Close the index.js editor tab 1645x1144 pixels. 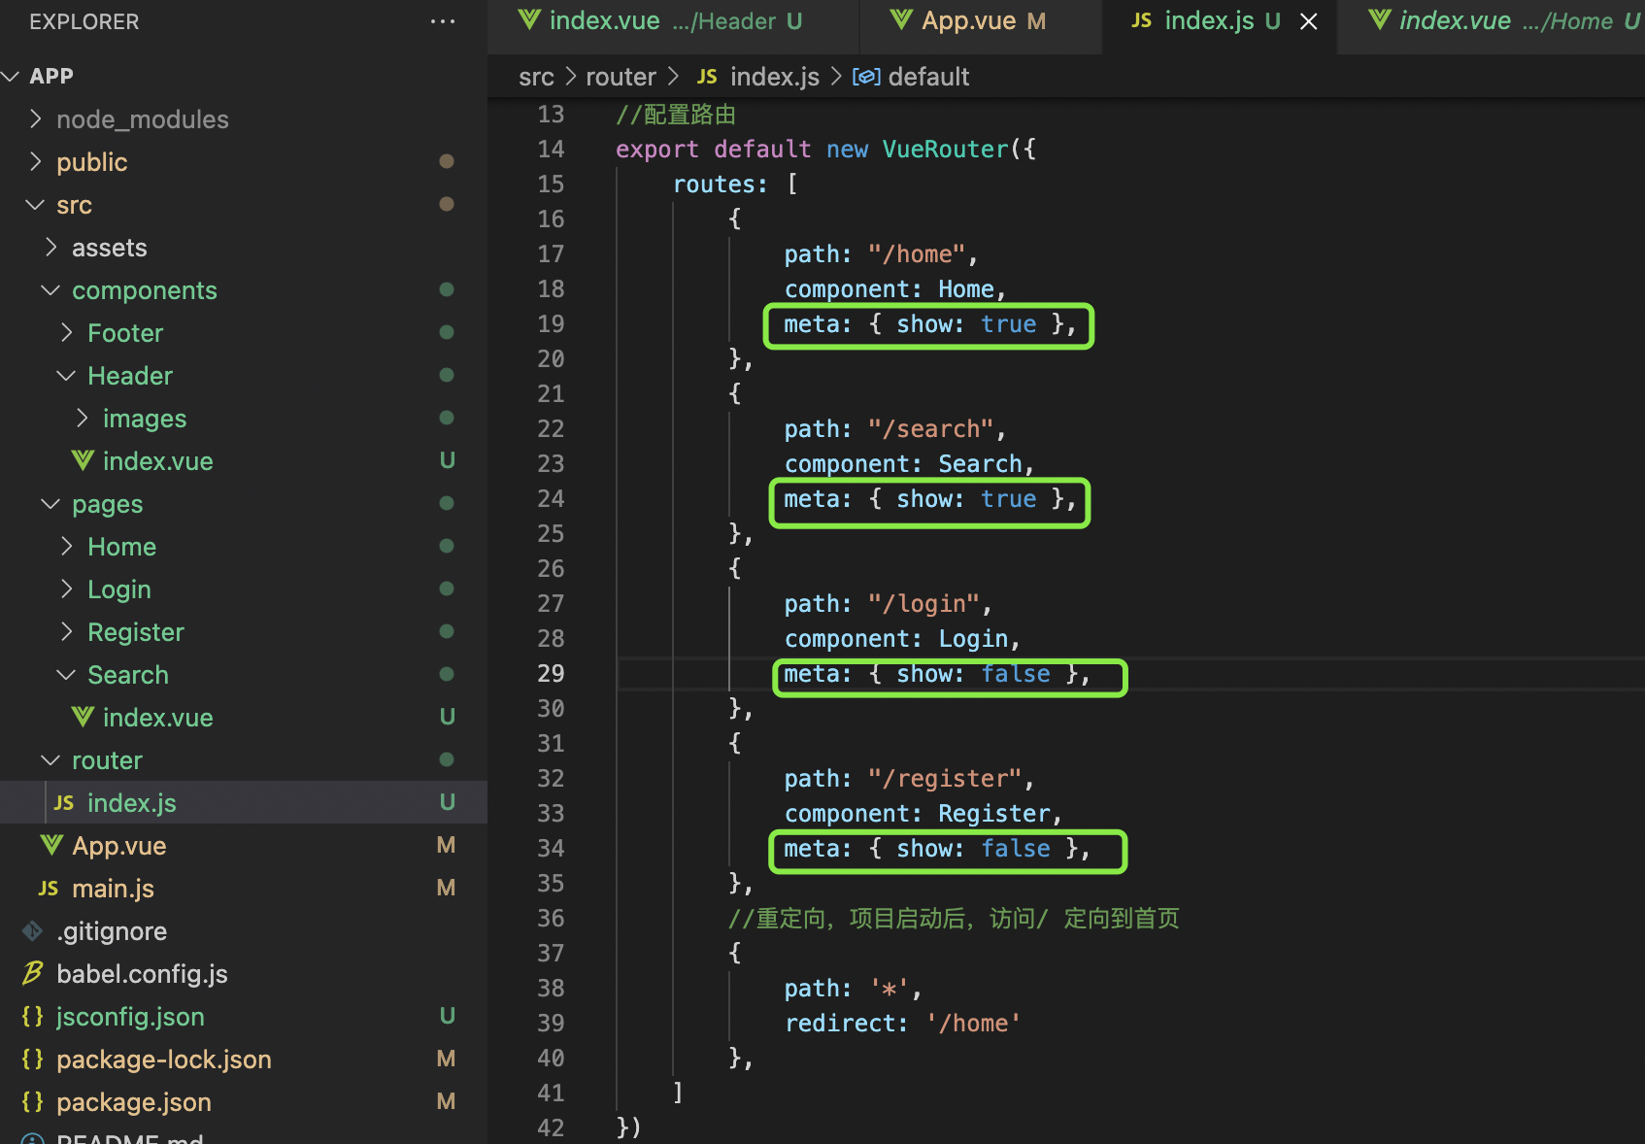[1309, 21]
